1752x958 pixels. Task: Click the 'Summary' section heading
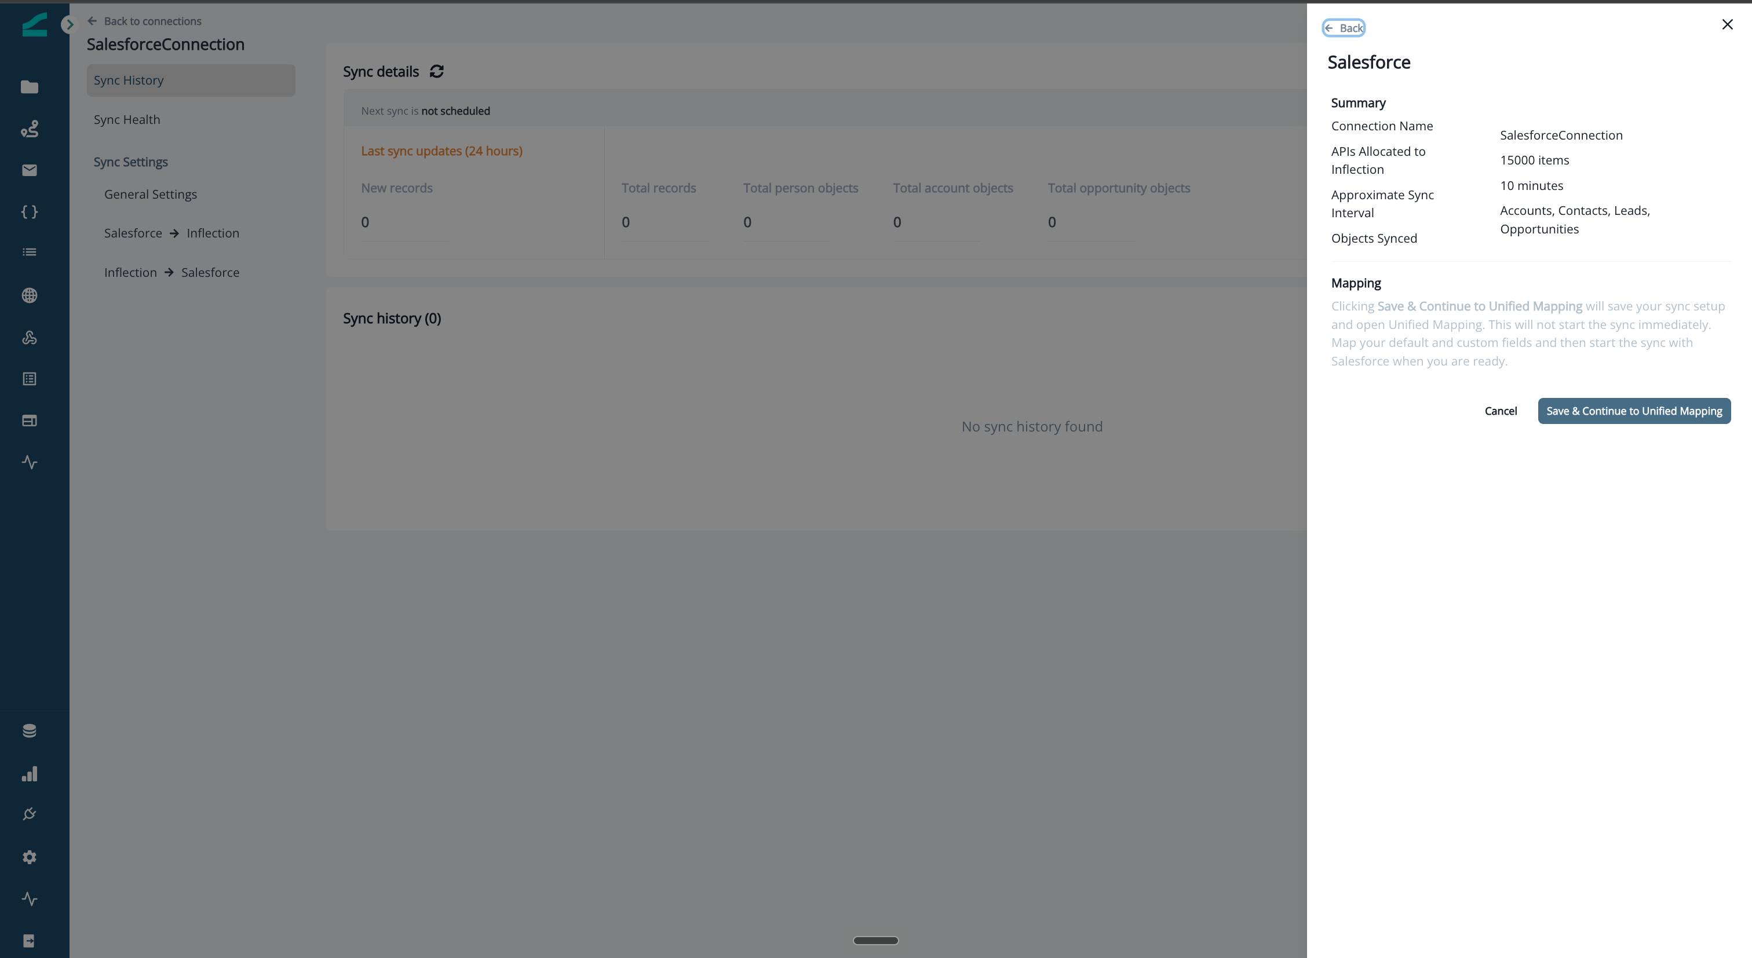tap(1357, 103)
